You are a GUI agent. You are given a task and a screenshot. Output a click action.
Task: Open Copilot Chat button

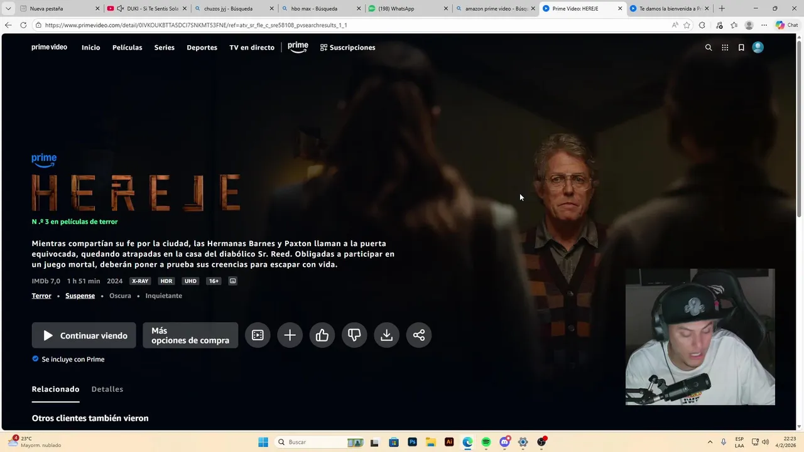[786, 25]
